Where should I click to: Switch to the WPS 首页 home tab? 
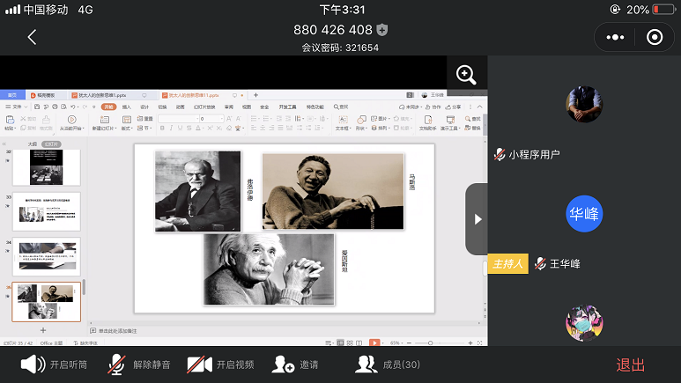point(12,95)
